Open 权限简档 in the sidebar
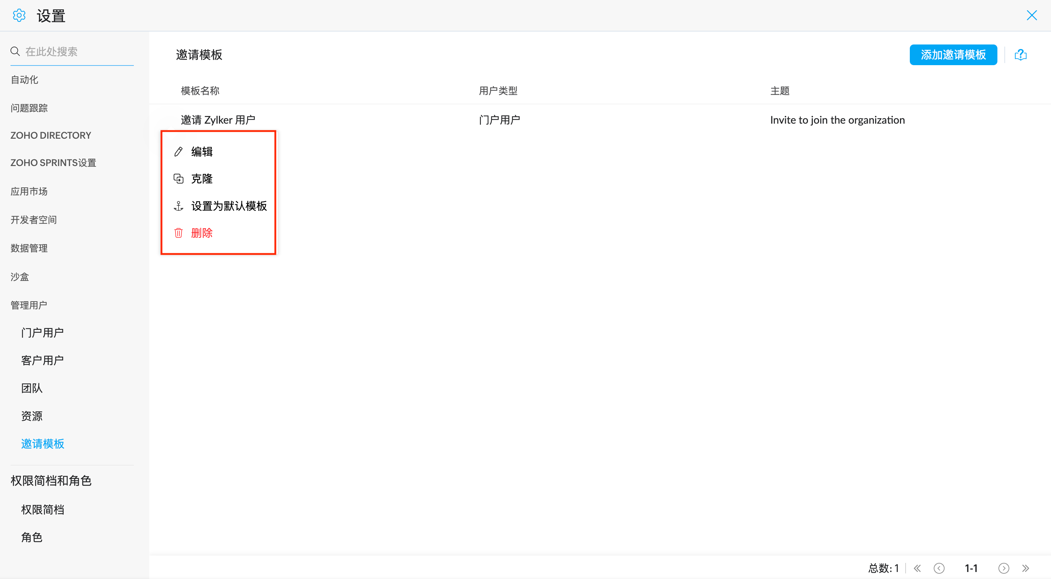Screen dimensions: 1051x579 point(42,510)
